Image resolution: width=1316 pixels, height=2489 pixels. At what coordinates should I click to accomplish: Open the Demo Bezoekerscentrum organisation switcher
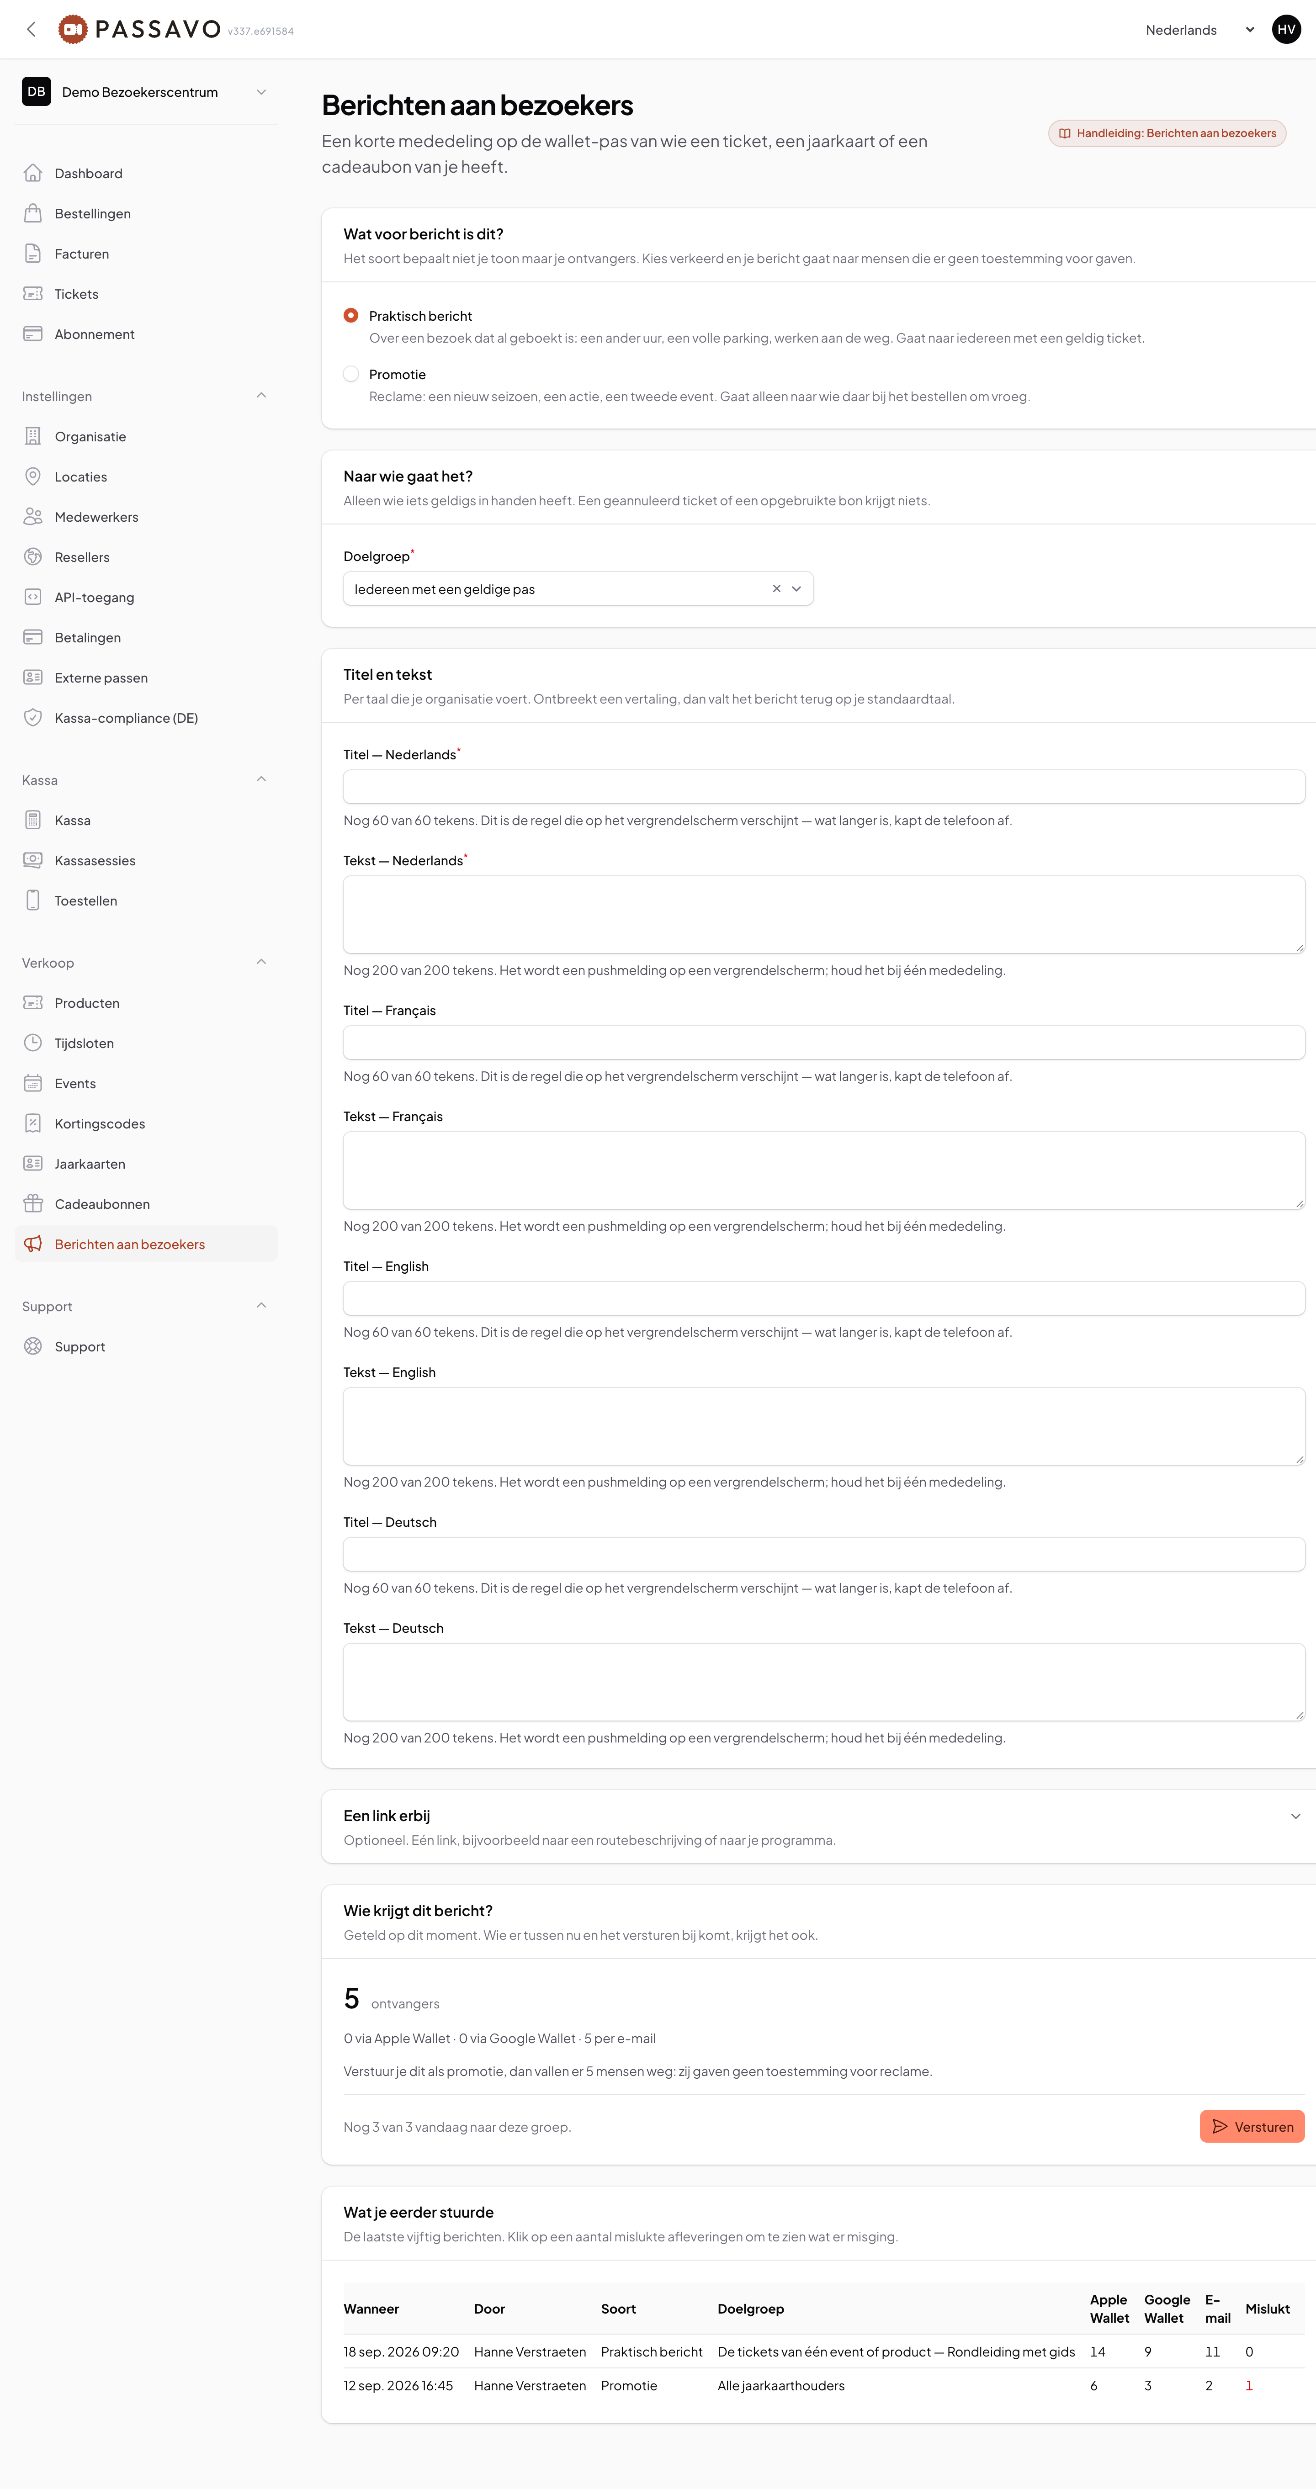(146, 92)
